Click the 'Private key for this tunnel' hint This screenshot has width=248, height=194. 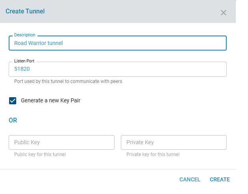pos(153,154)
